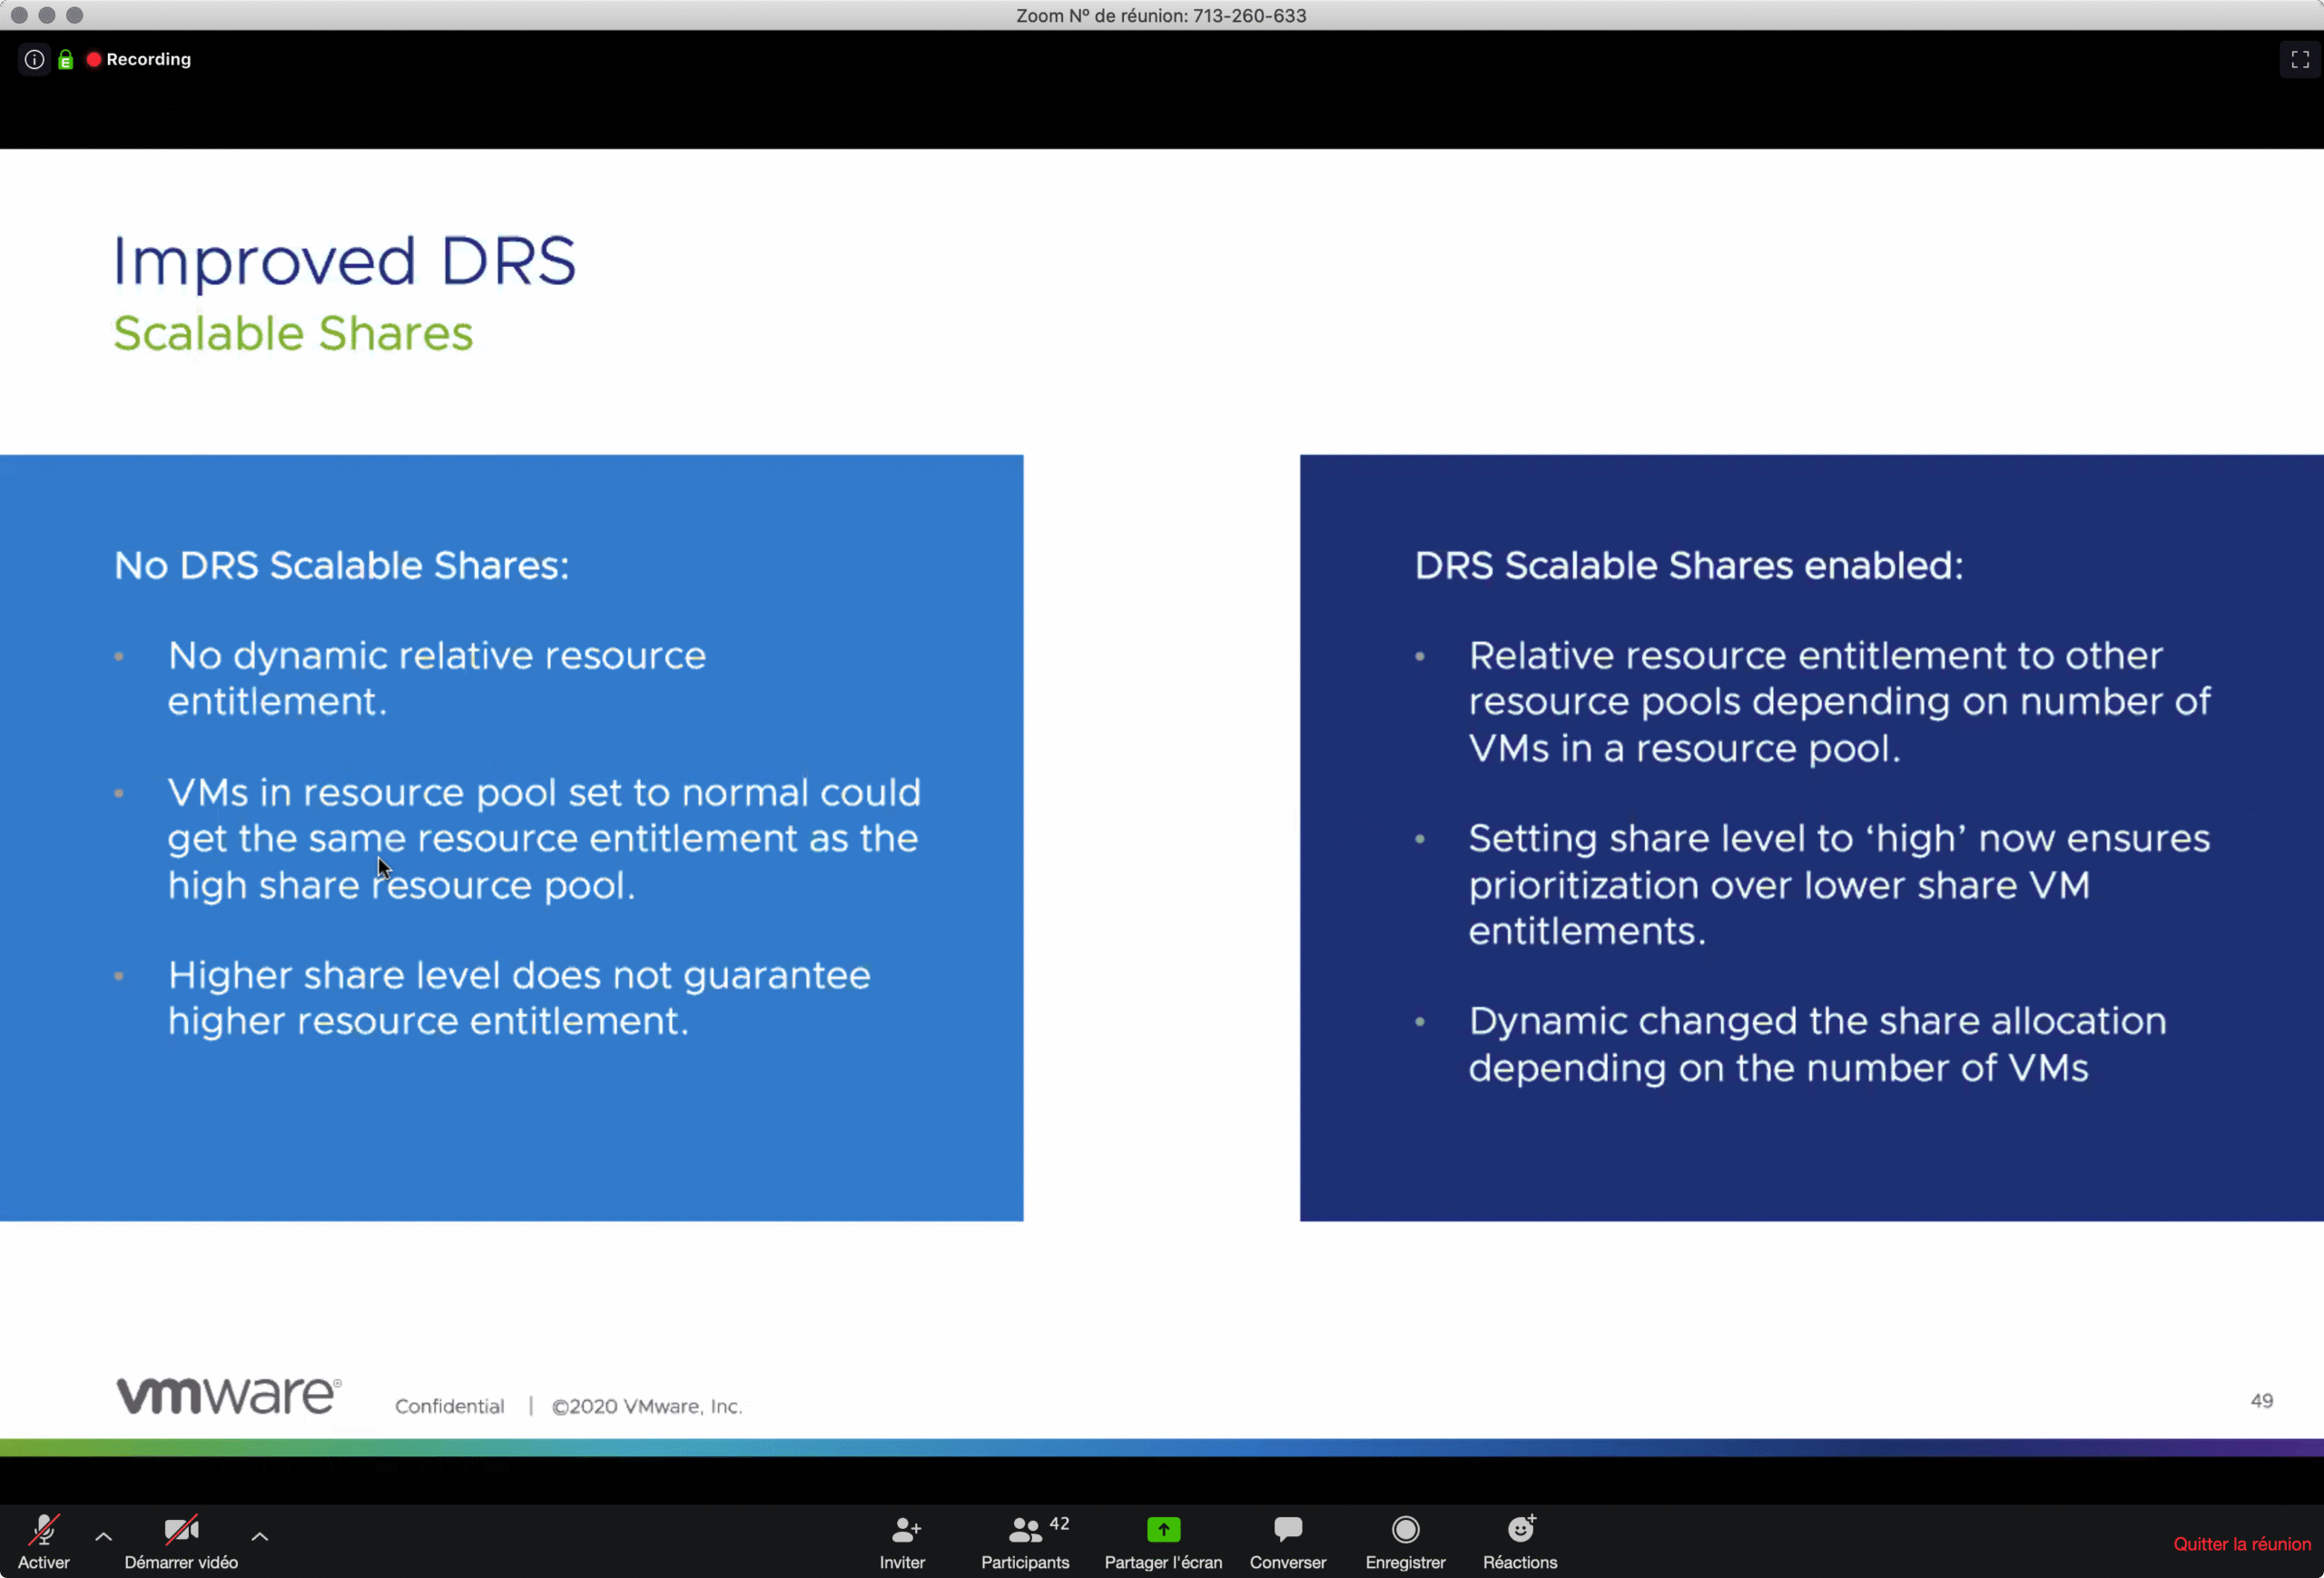2324x1578 pixels.
Task: Click the red Recording indicator
Action: point(139,60)
